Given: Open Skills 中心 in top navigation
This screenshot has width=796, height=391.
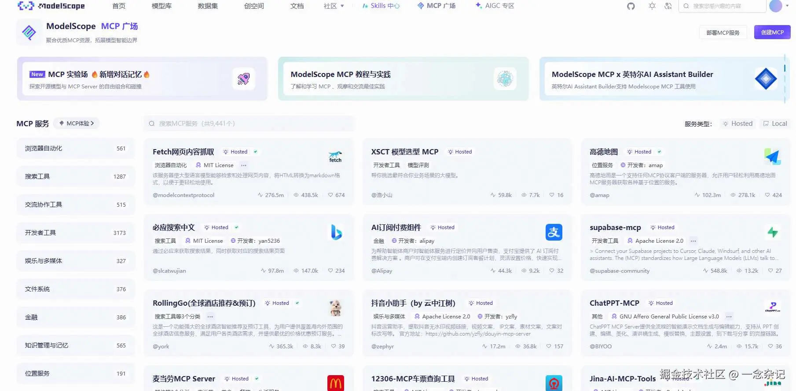Looking at the screenshot, I should tap(381, 6).
